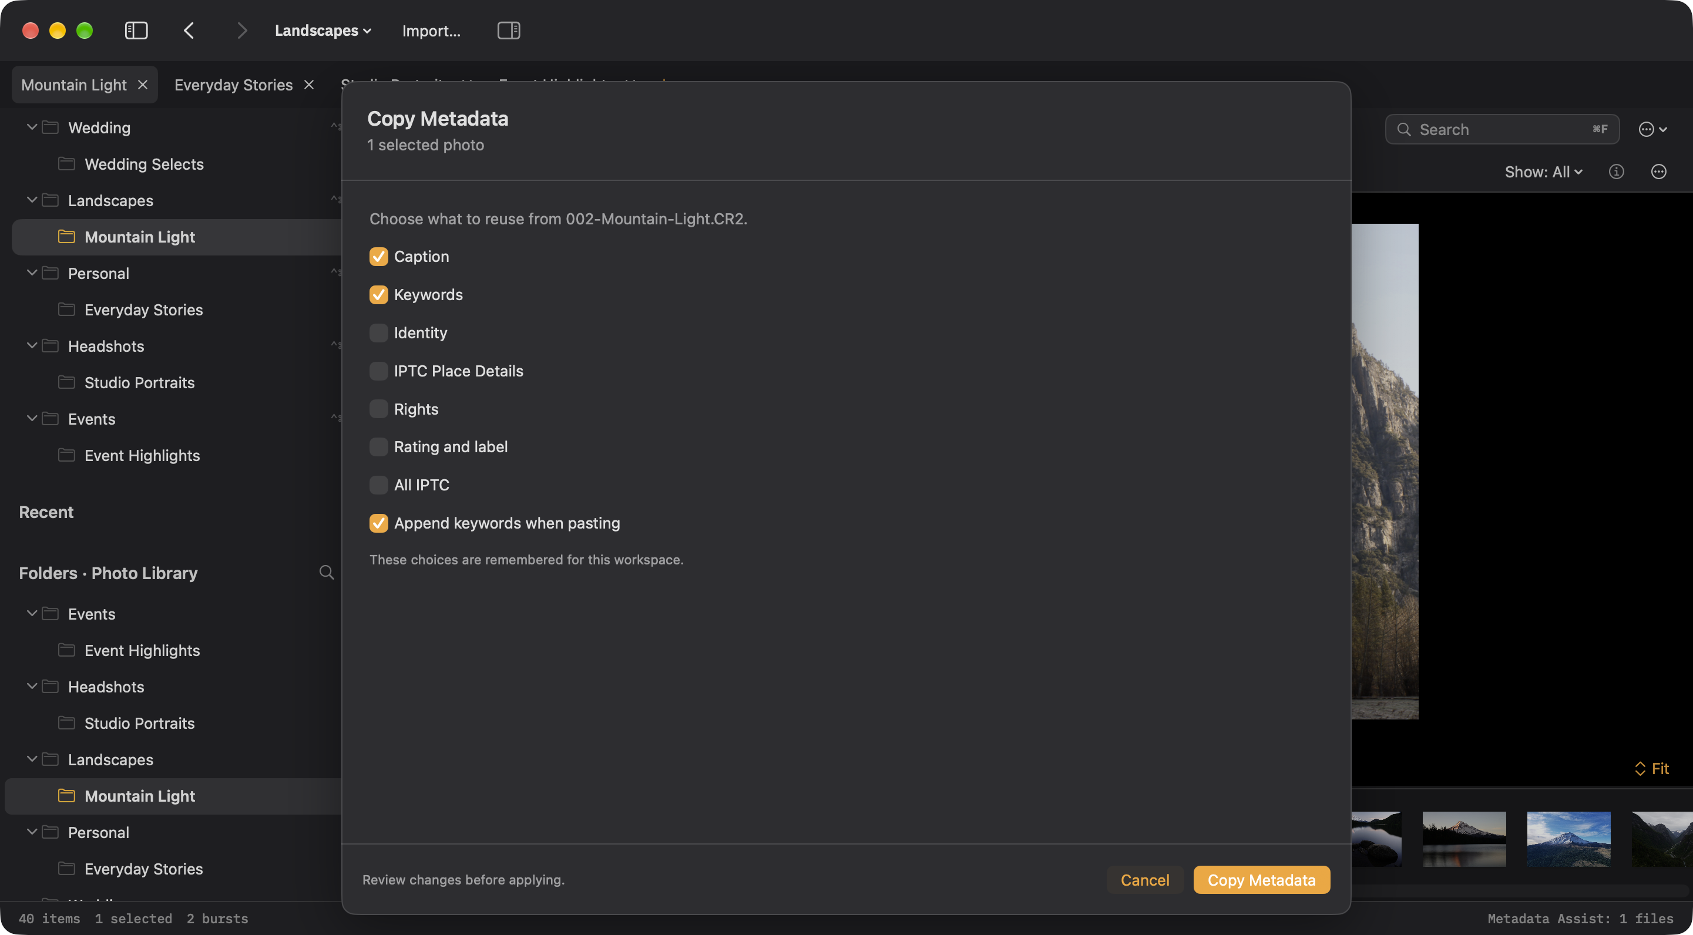
Task: Cancel the Copy Metadata dialog
Action: 1145,880
